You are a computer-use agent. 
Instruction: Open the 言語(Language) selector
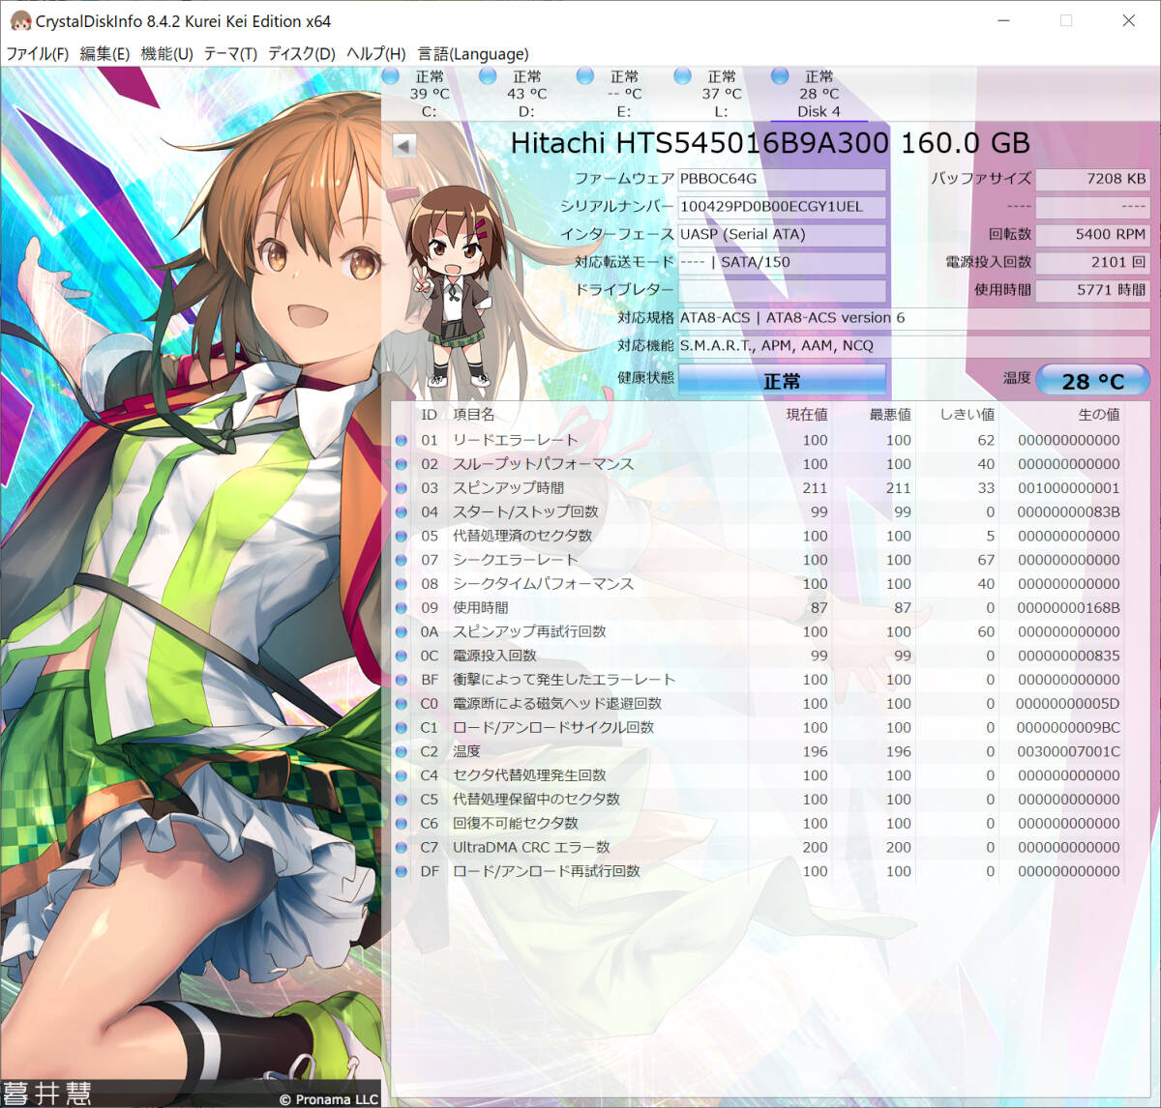473,54
